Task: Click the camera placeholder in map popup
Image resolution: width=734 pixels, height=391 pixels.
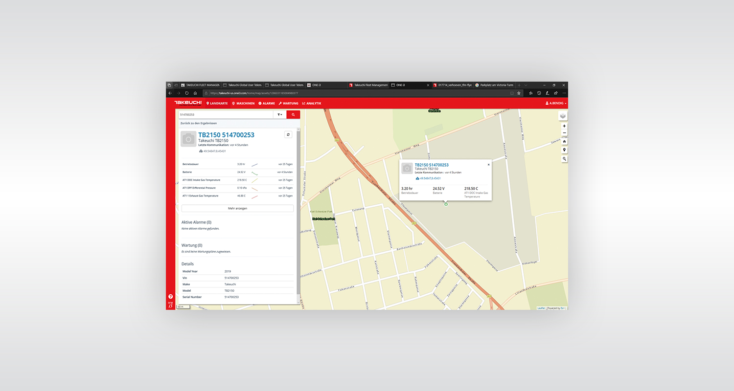Action: click(407, 169)
